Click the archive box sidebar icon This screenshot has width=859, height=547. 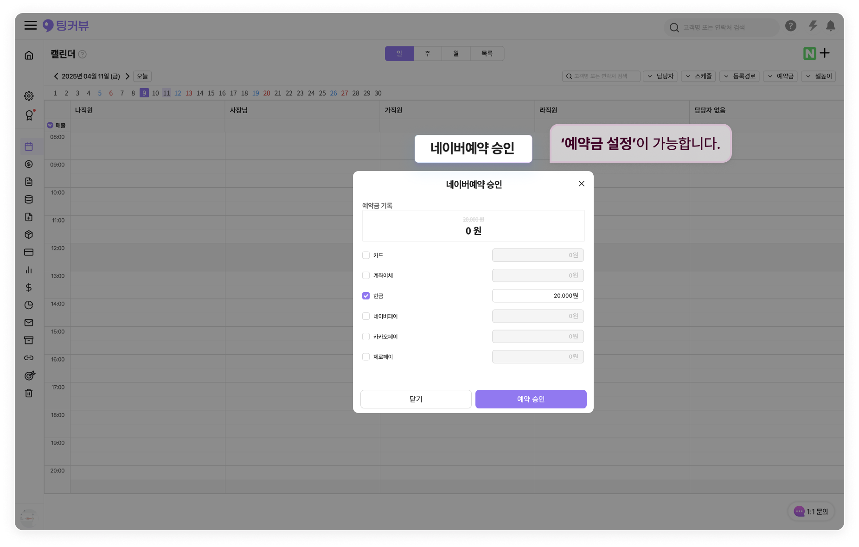(29, 340)
